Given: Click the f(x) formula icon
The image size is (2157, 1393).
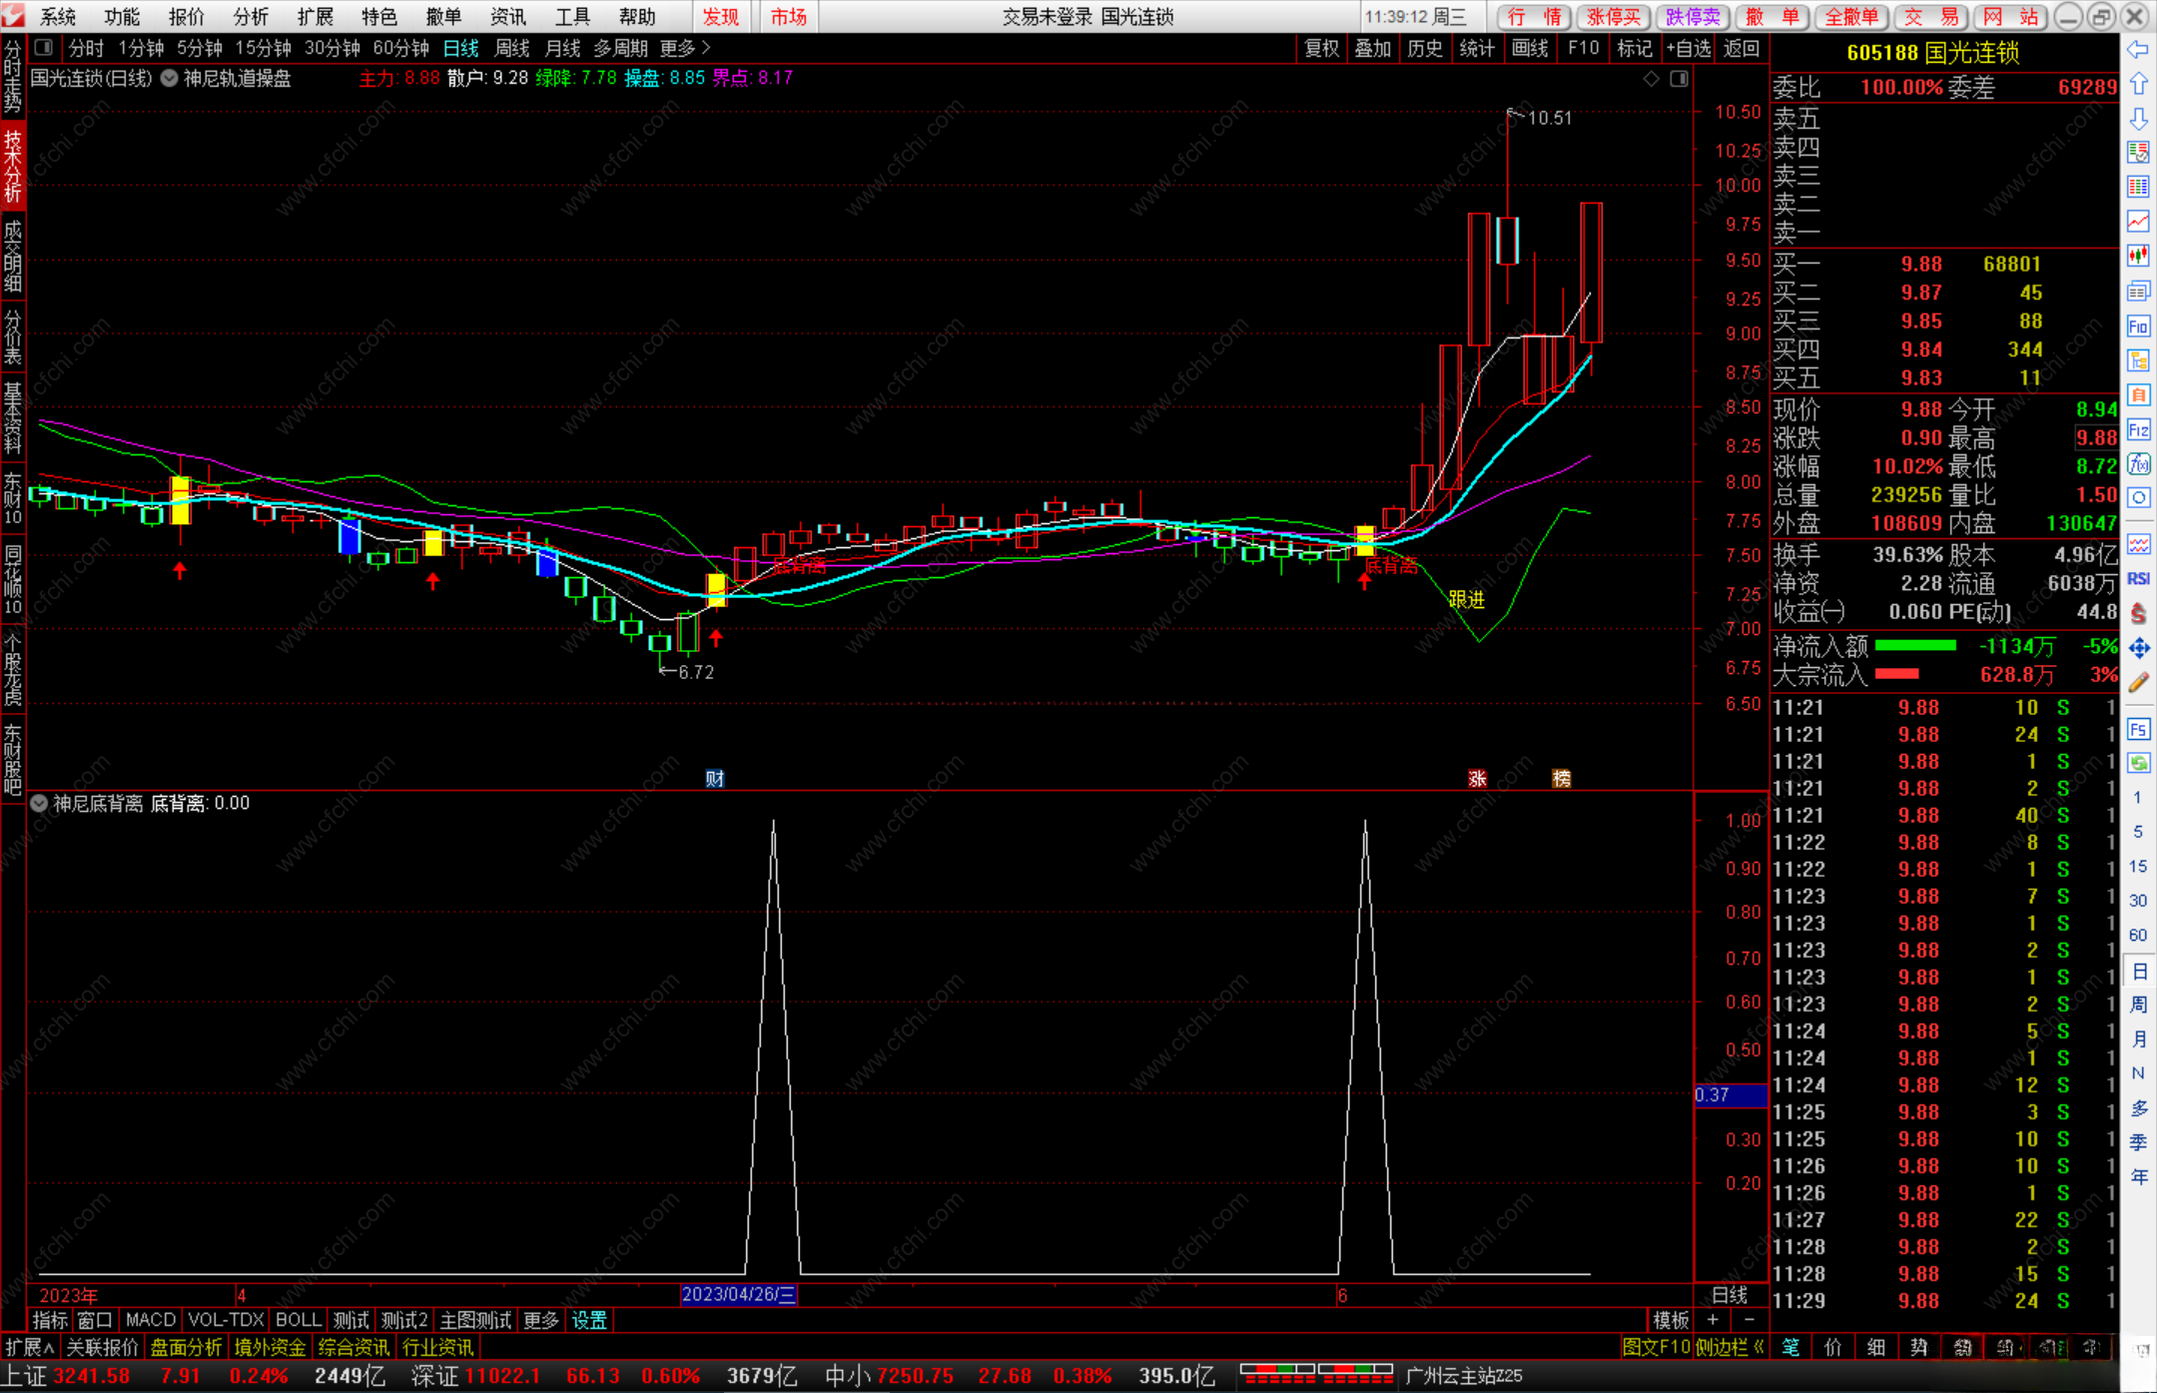Looking at the screenshot, I should (2138, 464).
